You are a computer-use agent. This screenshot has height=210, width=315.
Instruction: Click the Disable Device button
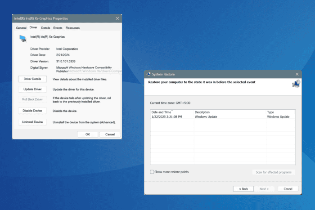pos(32,111)
